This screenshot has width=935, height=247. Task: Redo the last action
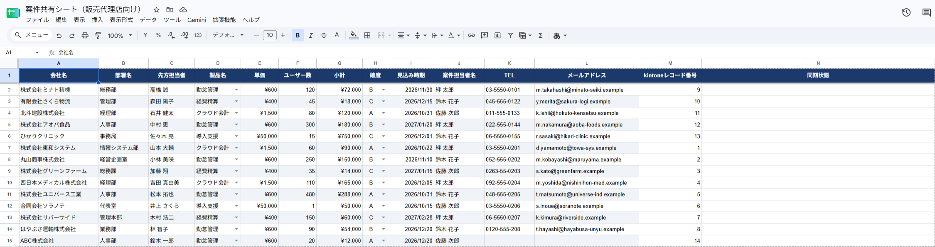[72, 36]
